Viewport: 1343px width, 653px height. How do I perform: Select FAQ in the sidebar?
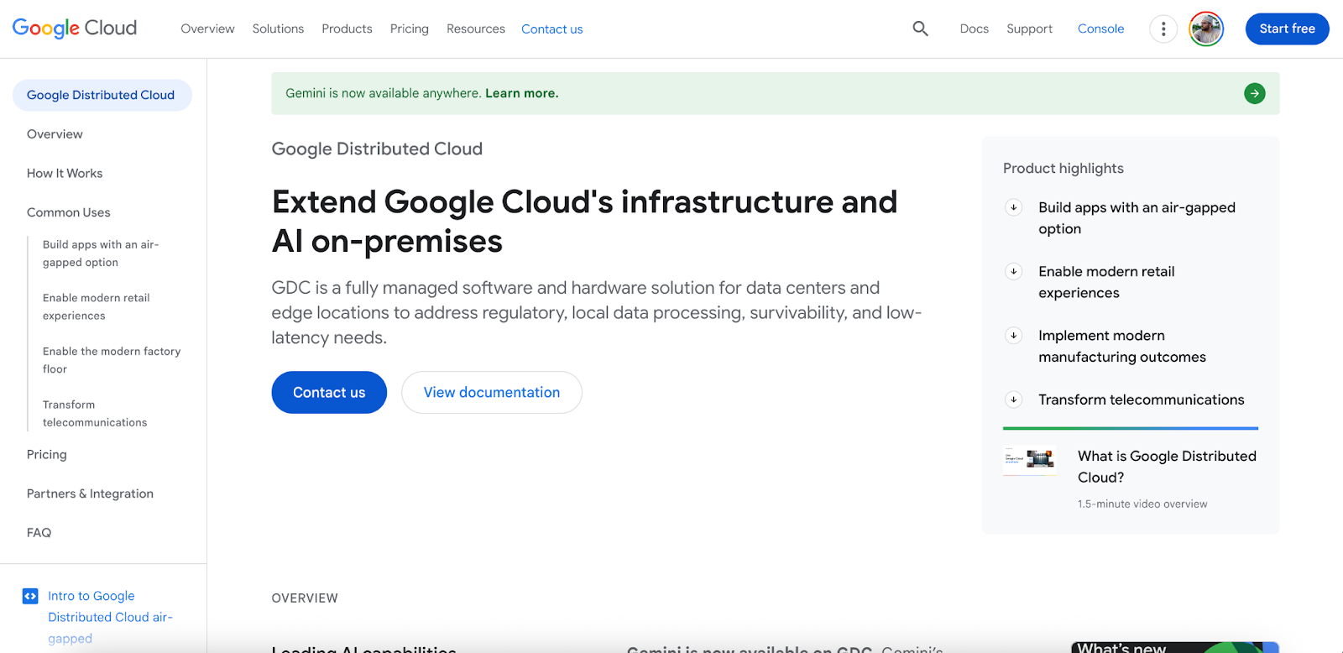[39, 533]
